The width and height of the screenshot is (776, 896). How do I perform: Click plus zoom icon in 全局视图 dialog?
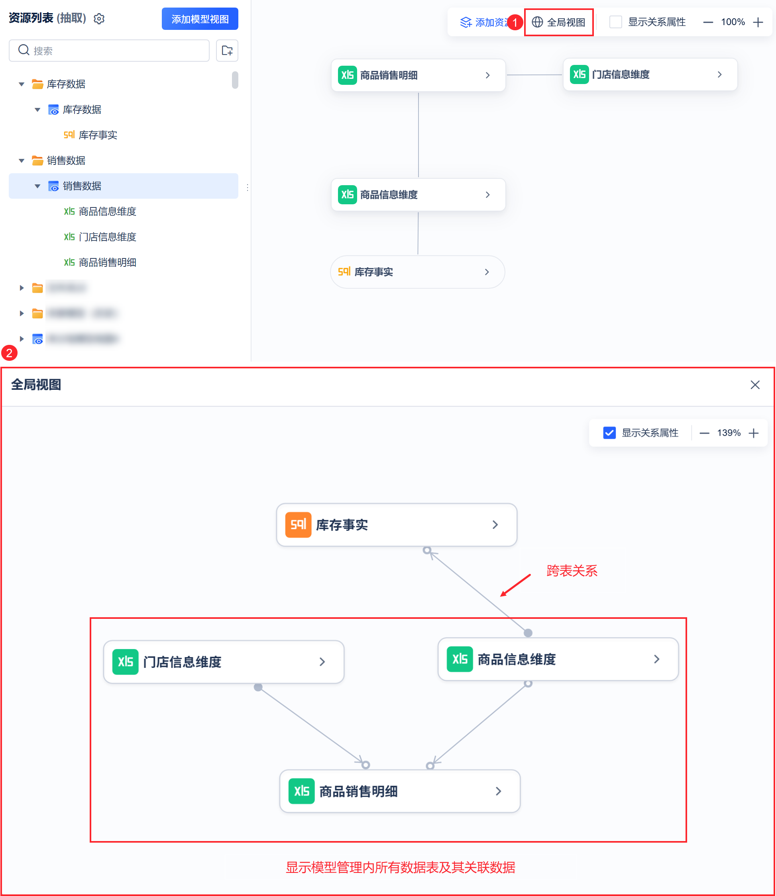click(754, 433)
